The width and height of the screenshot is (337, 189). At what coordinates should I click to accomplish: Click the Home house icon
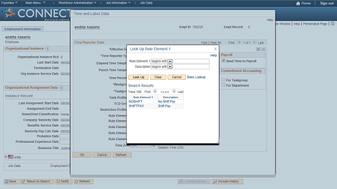tap(298, 3)
